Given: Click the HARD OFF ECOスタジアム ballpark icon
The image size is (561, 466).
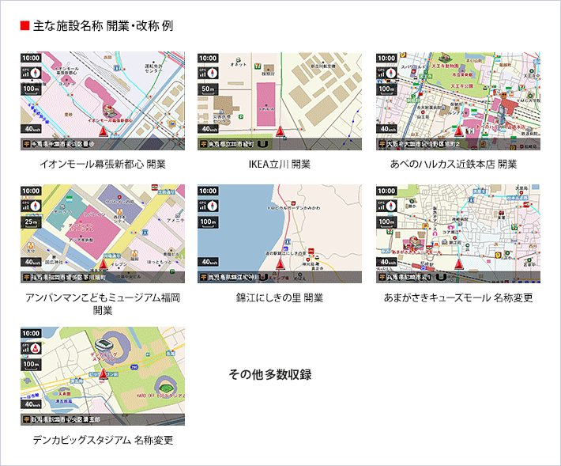Looking at the screenshot, I should point(165,388).
